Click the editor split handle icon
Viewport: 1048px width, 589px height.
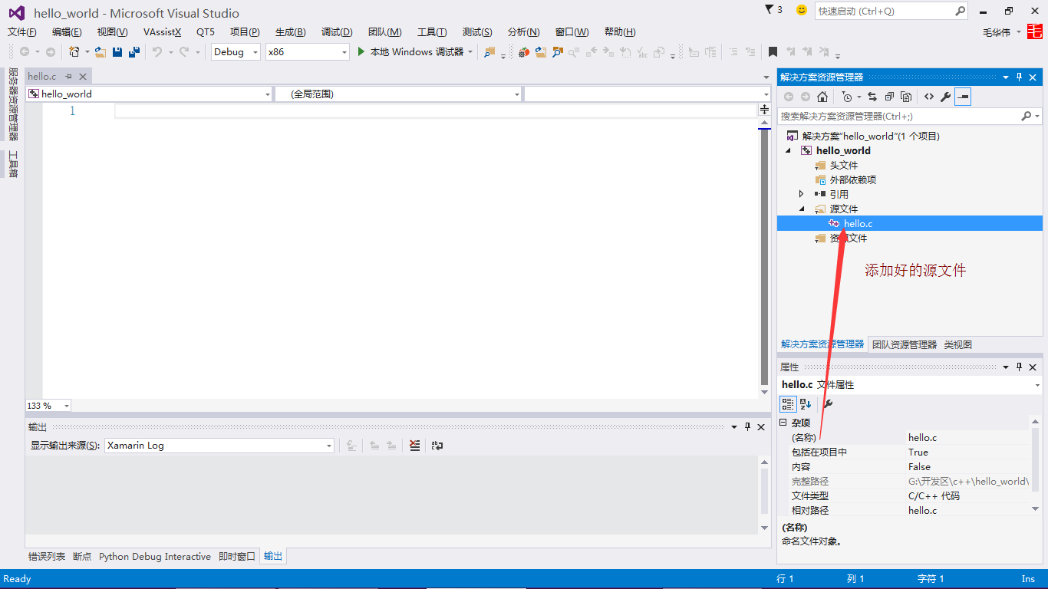(764, 110)
